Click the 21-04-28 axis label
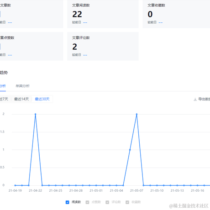The image size is (210, 210). pyautogui.click(x=76, y=190)
